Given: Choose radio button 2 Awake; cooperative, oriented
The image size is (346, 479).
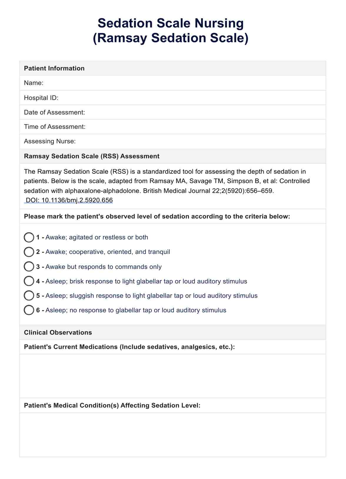Looking at the screenshot, I should 29,252.
